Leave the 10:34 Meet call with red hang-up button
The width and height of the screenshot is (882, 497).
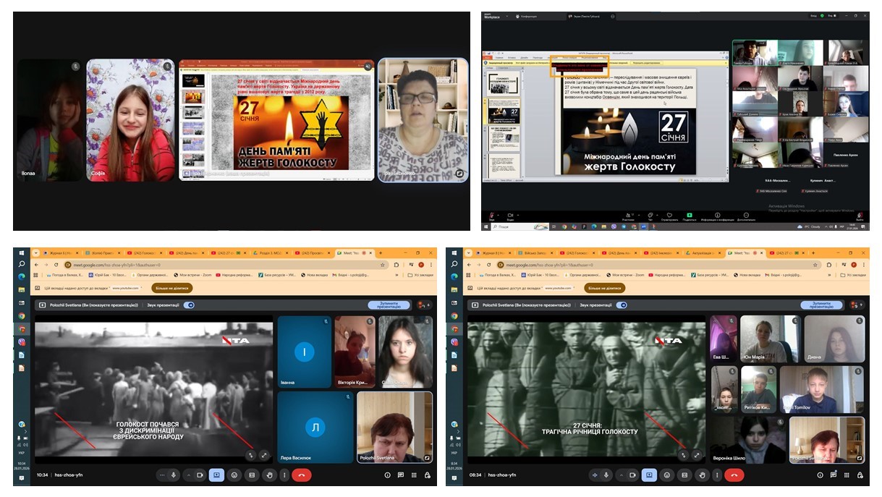(x=301, y=475)
